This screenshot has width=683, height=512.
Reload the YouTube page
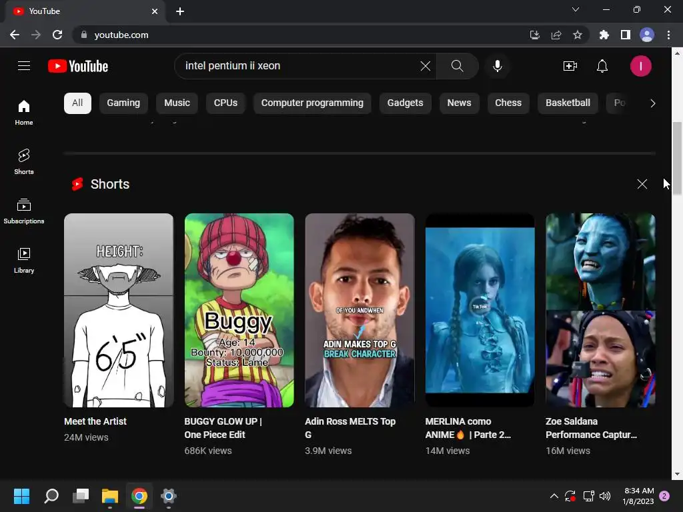tap(57, 35)
